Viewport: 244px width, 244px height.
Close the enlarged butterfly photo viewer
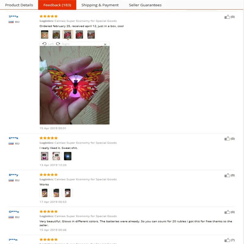click(x=105, y=44)
